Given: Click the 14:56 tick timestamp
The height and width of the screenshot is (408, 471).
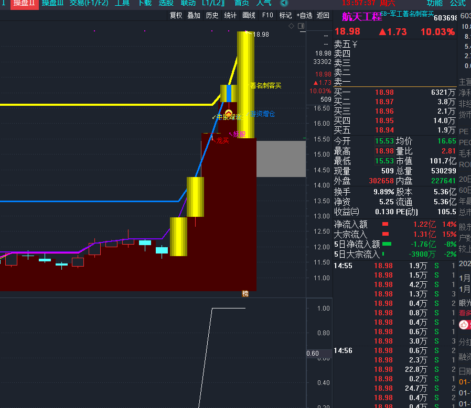Looking at the screenshot, I should [x=342, y=351].
